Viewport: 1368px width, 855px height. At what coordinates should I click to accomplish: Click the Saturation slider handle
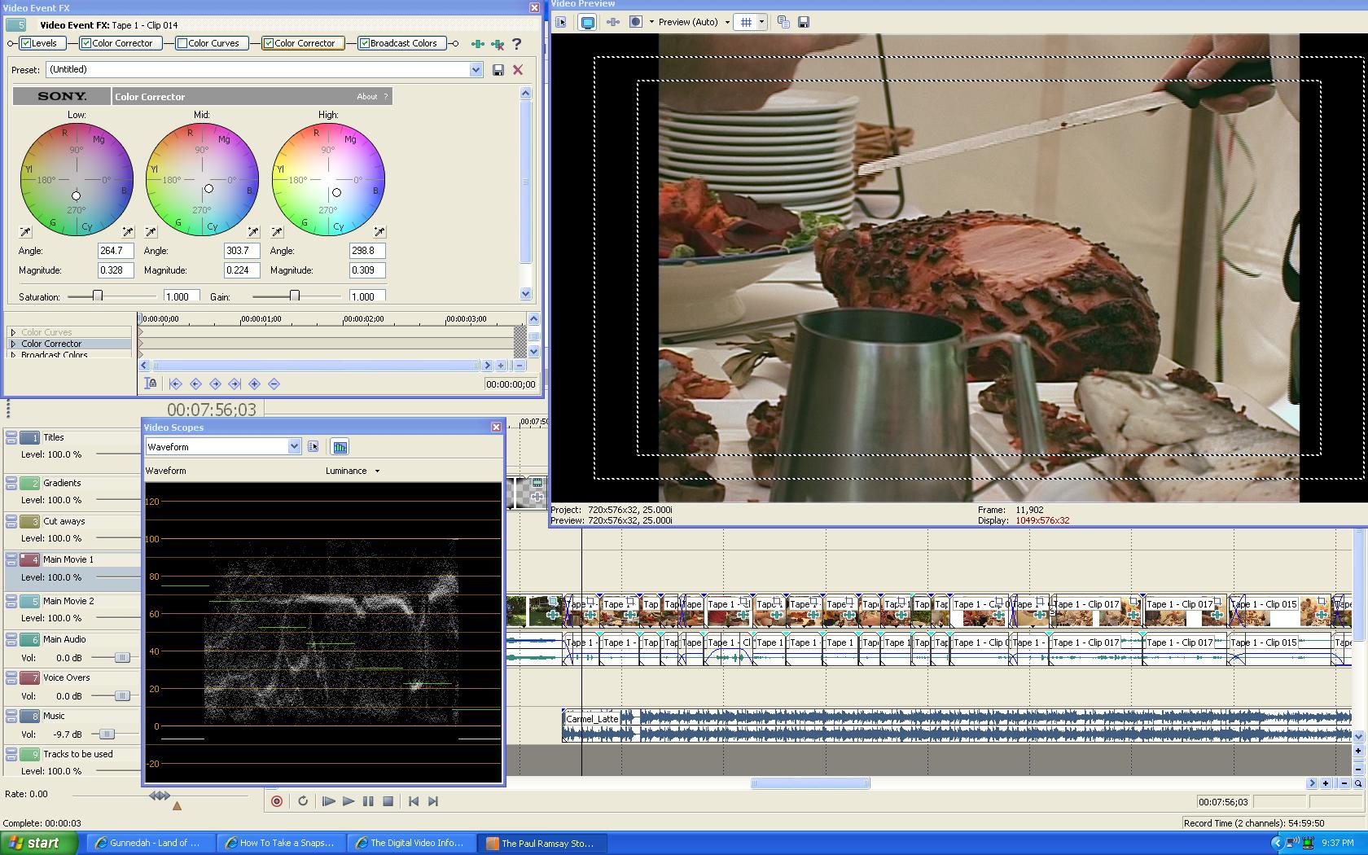(x=98, y=296)
